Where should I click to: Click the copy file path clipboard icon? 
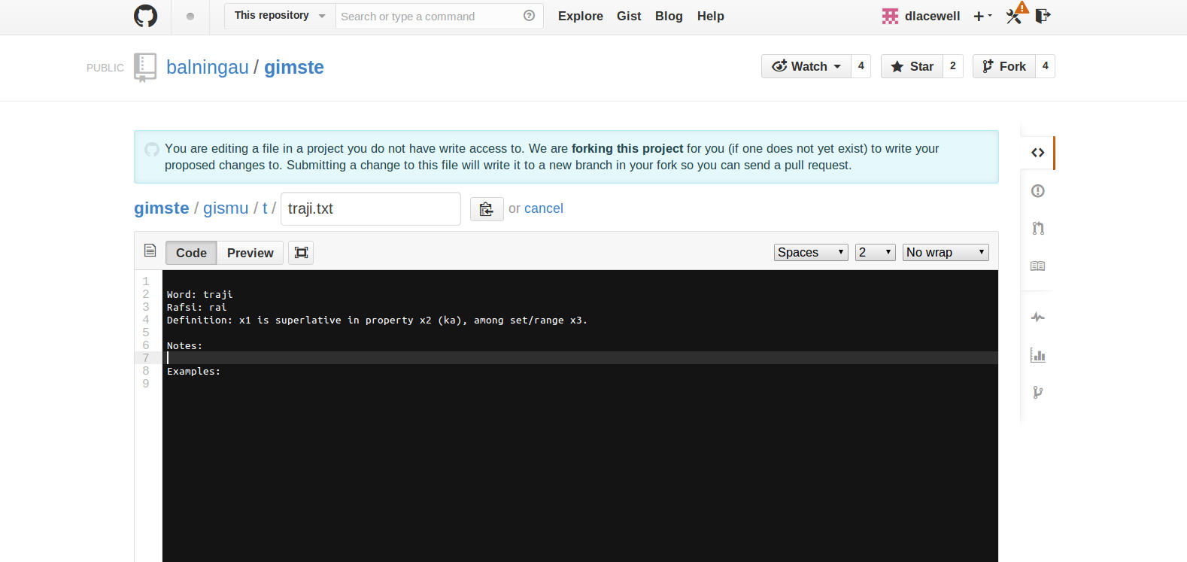[487, 209]
